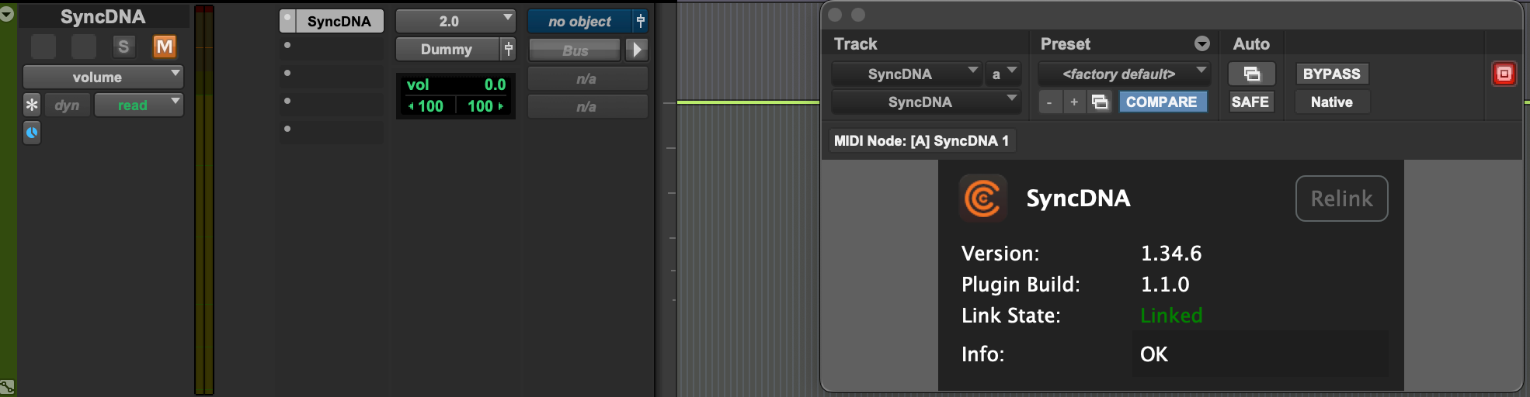The width and height of the screenshot is (1530, 397).
Task: Toggle plugin BYPASS
Action: point(1331,74)
